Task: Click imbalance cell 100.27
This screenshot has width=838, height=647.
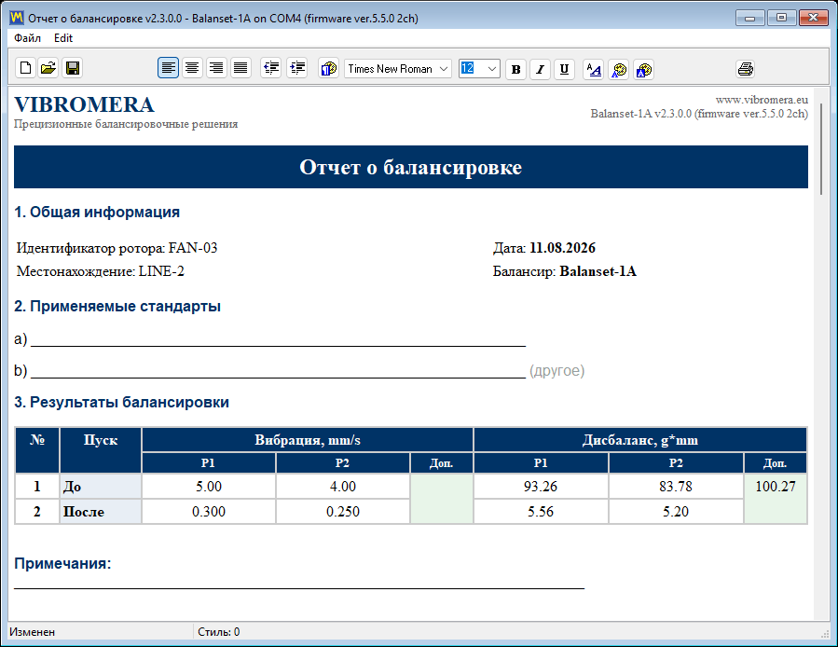Action: (x=775, y=487)
